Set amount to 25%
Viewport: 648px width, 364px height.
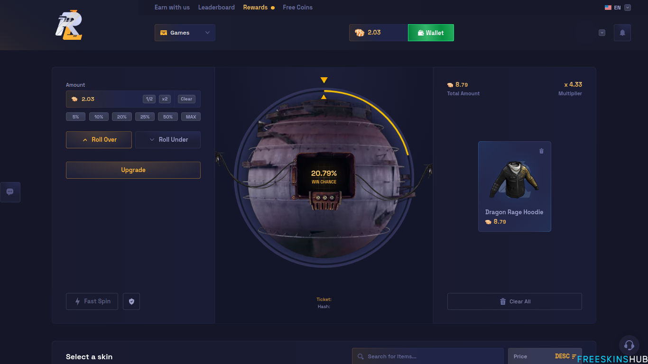(x=145, y=117)
